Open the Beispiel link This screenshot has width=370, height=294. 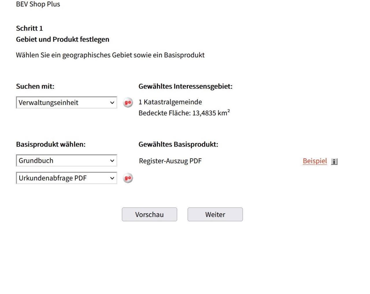point(315,161)
